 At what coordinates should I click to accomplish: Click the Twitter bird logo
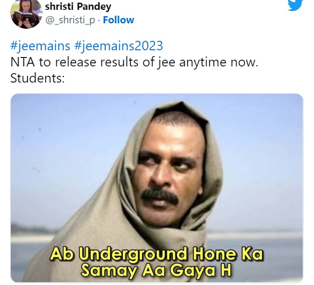[x=295, y=4]
